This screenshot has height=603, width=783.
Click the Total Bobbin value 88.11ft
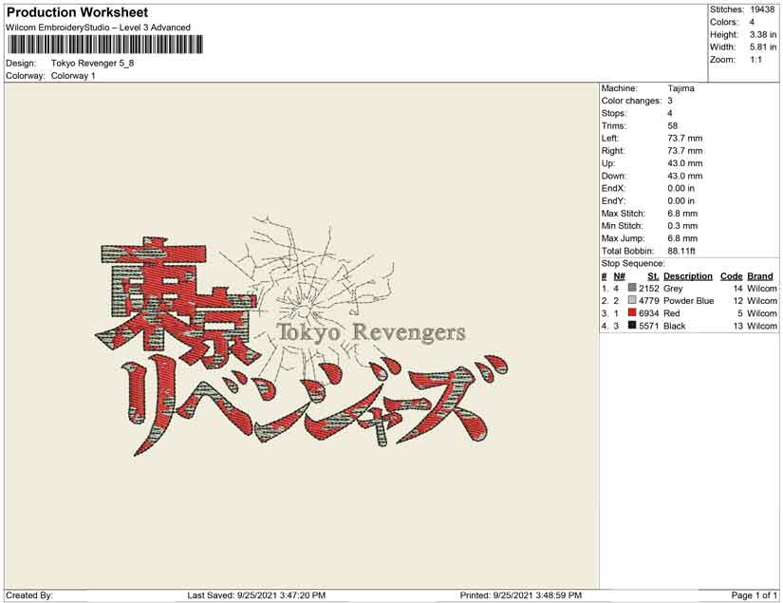tap(681, 251)
